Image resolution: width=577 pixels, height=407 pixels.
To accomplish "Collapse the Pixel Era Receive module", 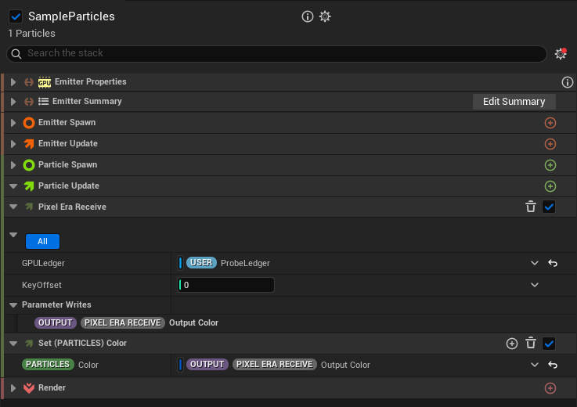I will 13,207.
